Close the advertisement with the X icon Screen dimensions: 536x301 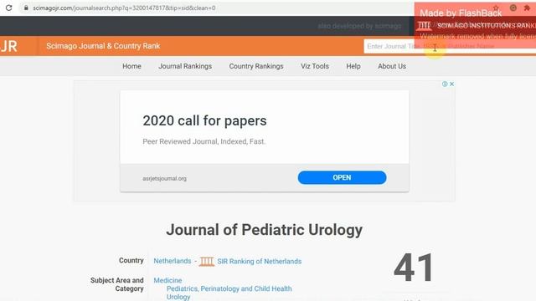pos(451,84)
